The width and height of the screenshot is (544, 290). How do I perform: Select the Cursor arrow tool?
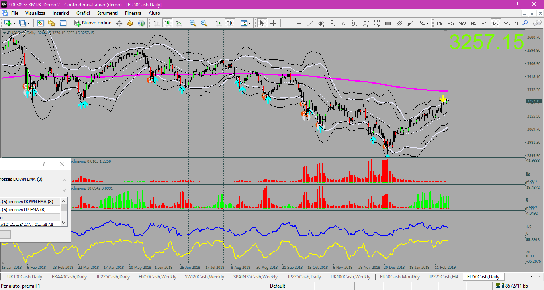[262, 23]
